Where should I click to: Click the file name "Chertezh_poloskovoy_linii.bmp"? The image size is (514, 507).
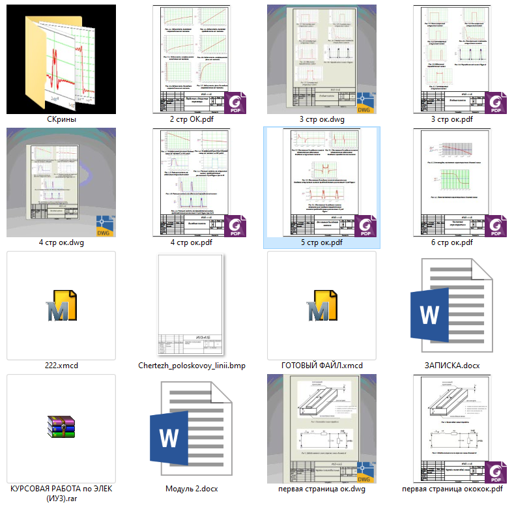coord(192,366)
